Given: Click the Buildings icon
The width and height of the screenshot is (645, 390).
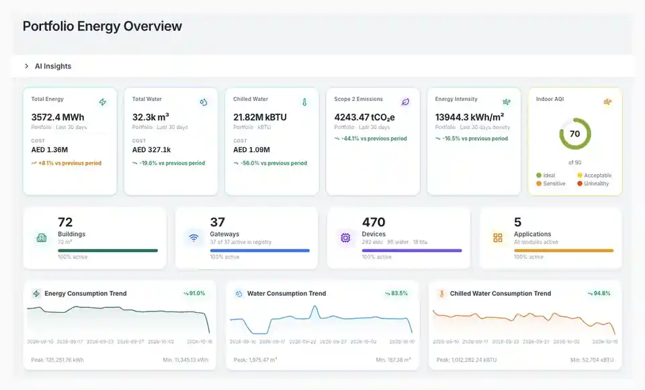Looking at the screenshot, I should coord(42,237).
